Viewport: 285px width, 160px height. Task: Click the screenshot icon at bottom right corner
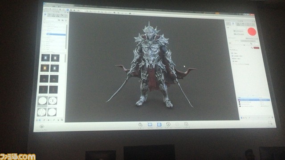click(270, 123)
